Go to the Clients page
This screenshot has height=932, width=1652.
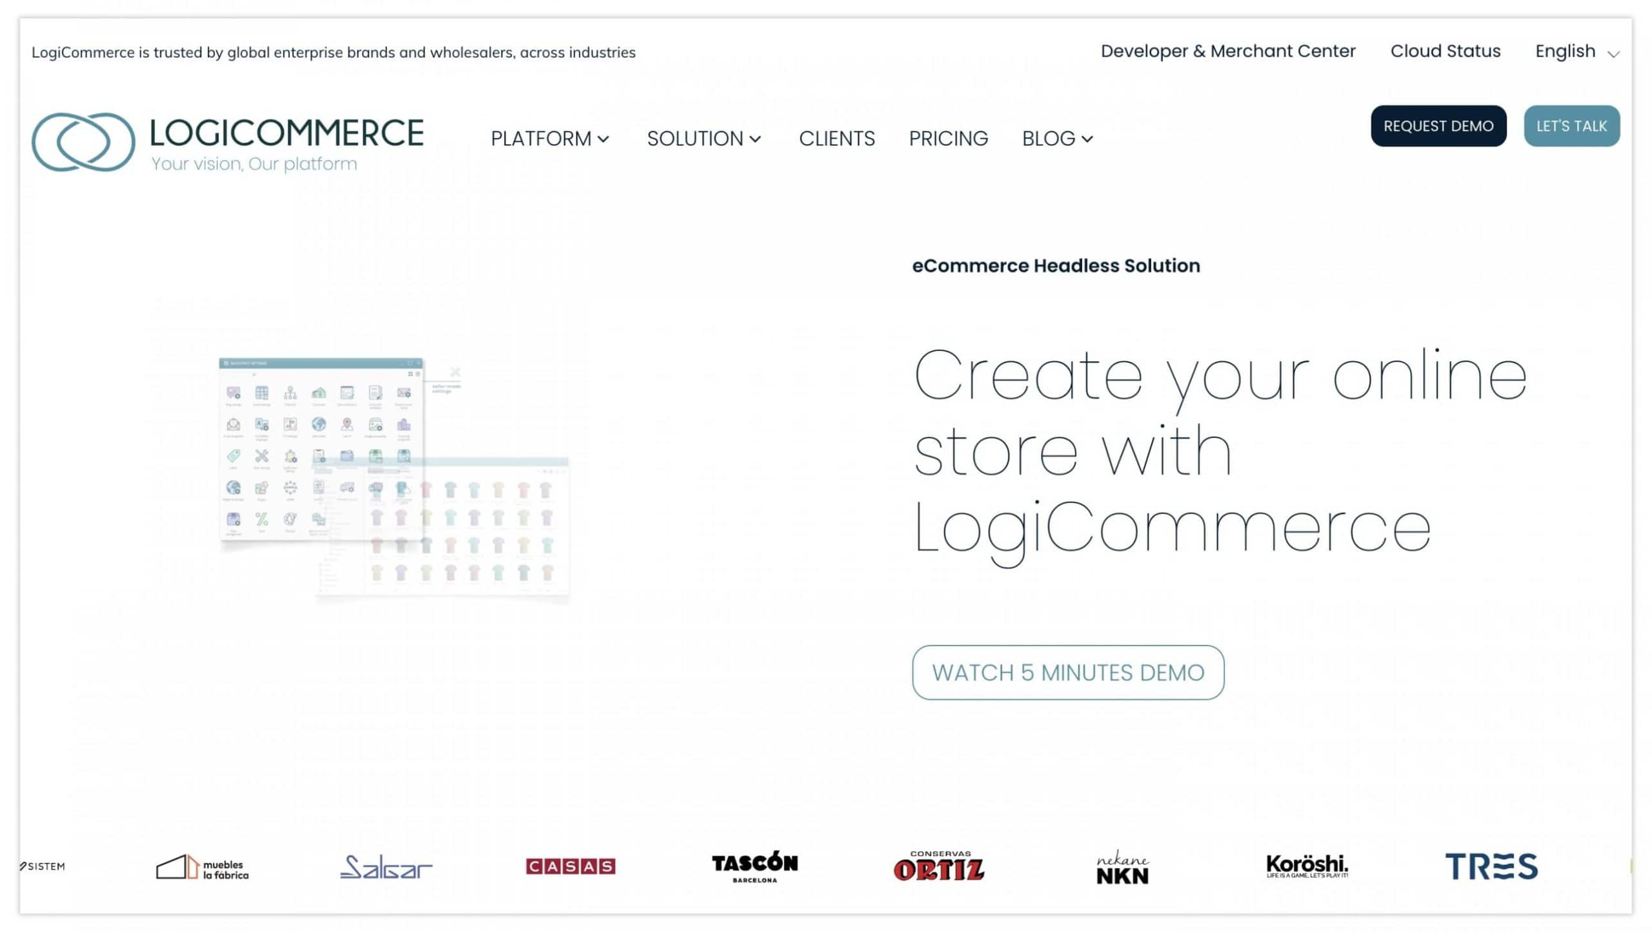pyautogui.click(x=836, y=139)
